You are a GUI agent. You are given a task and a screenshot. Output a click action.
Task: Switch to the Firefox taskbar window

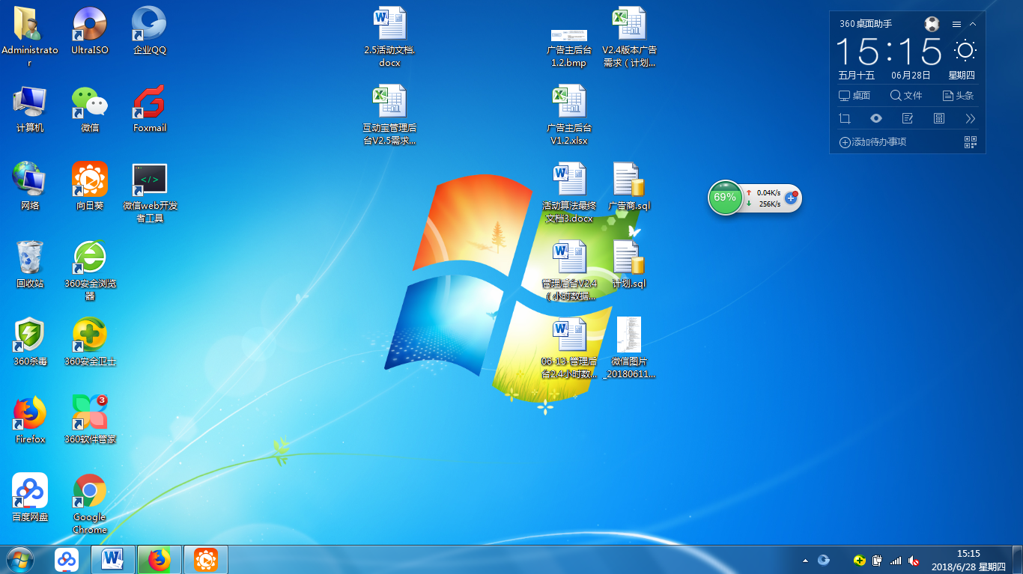pos(160,560)
